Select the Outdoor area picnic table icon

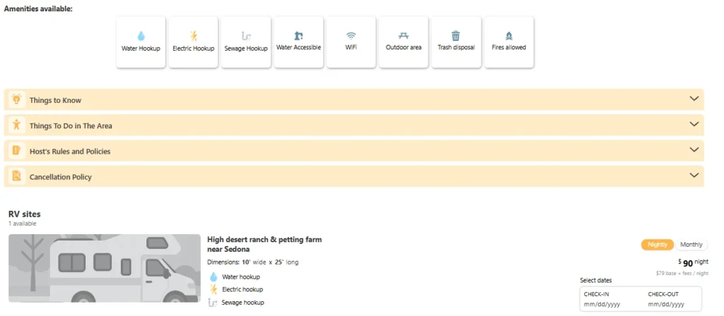point(404,36)
